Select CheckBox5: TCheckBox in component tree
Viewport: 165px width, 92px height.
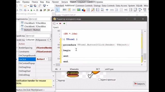coord(35,23)
